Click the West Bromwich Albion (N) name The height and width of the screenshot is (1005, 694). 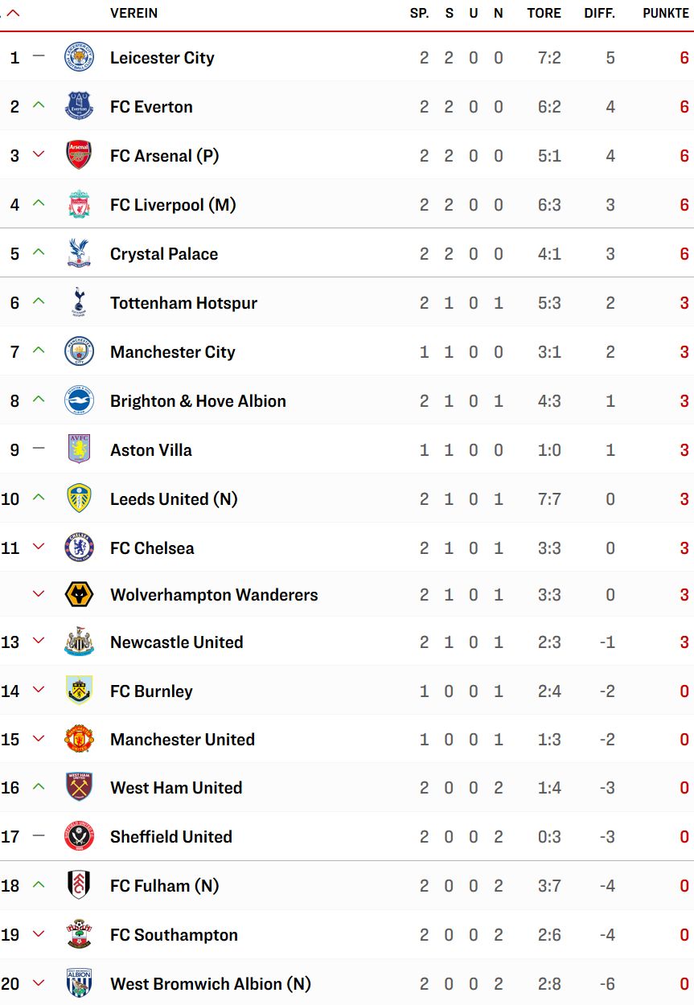[211, 983]
